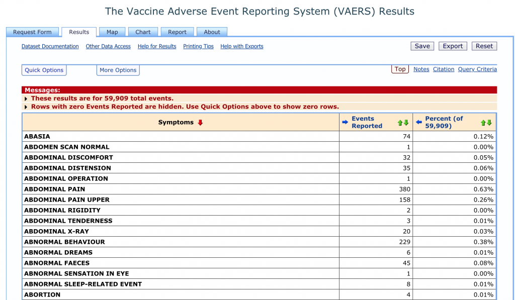The height and width of the screenshot is (300, 515).
Task: Open Quick Options
Action: pyautogui.click(x=44, y=70)
